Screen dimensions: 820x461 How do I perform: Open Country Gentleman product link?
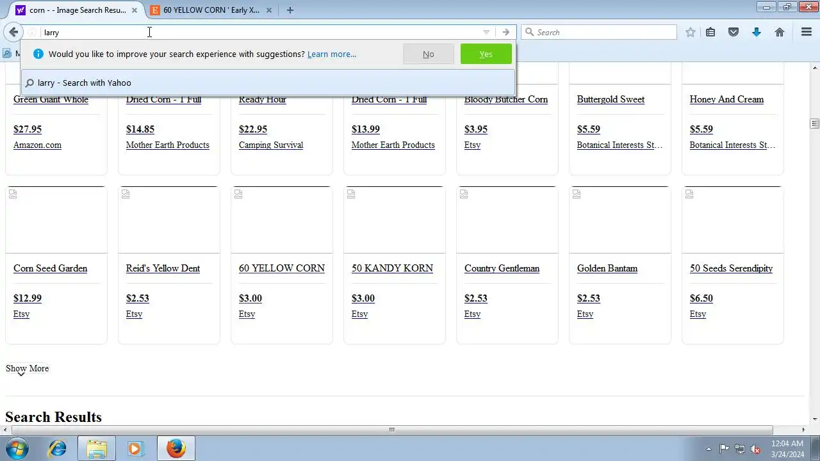[502, 268]
